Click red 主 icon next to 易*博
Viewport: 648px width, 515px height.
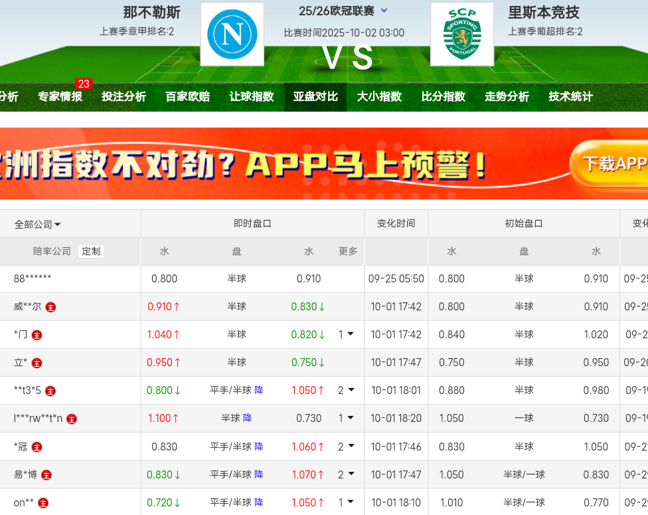click(x=46, y=475)
